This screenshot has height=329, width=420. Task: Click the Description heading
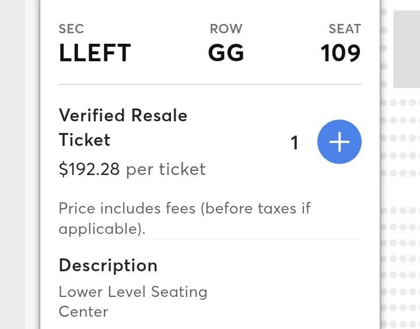[x=108, y=265]
